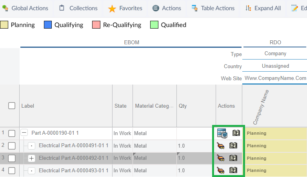The width and height of the screenshot is (307, 177).
Task: Click the electrical part icon in row 3 Actions
Action: tap(221, 158)
